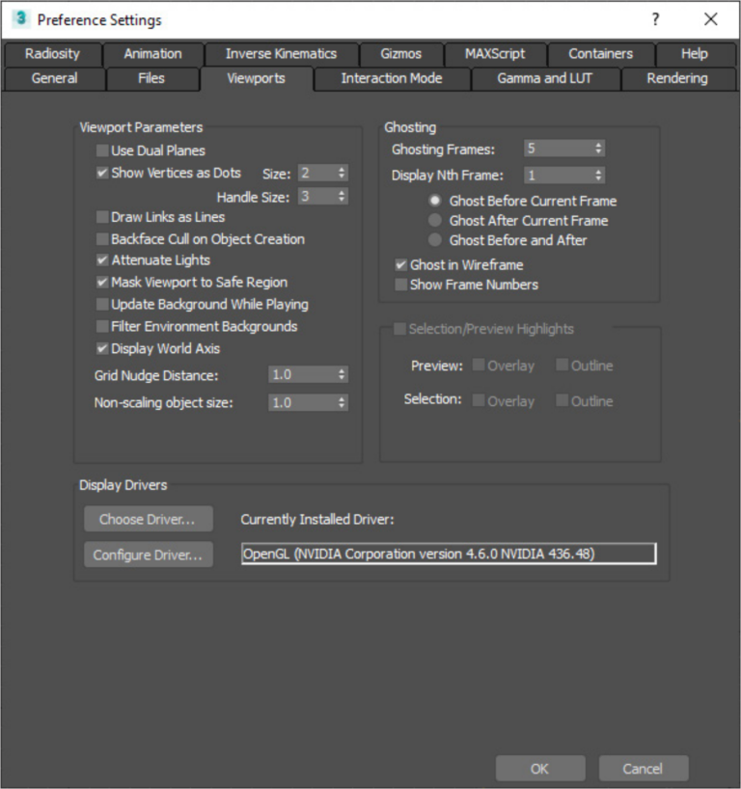Uncheck Mask Viewport to Safe Region

[102, 283]
